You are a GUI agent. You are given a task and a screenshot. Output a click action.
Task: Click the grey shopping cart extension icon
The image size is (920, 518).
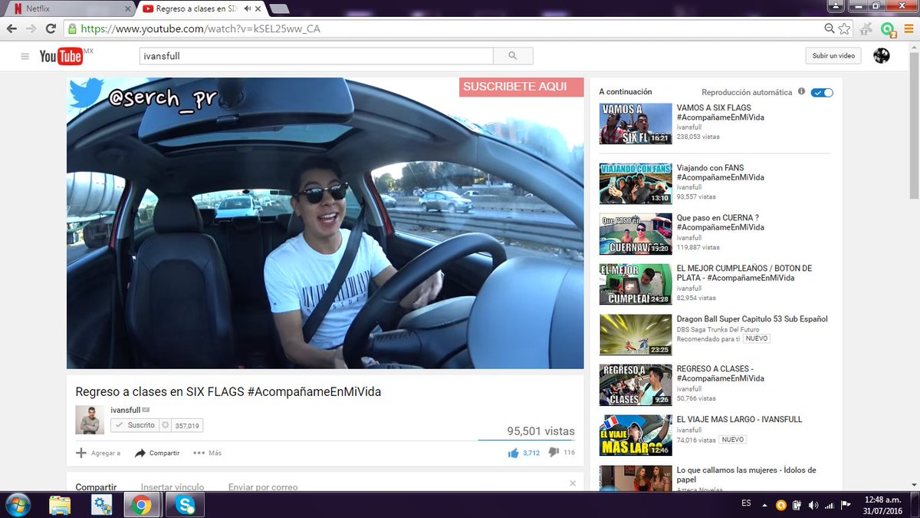(866, 29)
